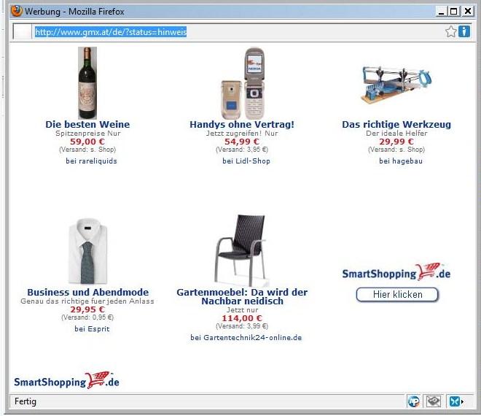
Task: Open the garden chair image
Action: pos(241,250)
